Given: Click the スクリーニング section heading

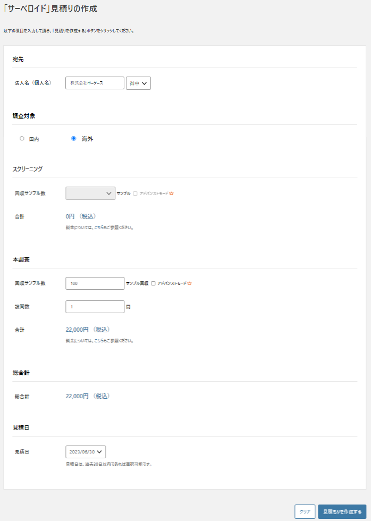Looking at the screenshot, I should point(28,169).
